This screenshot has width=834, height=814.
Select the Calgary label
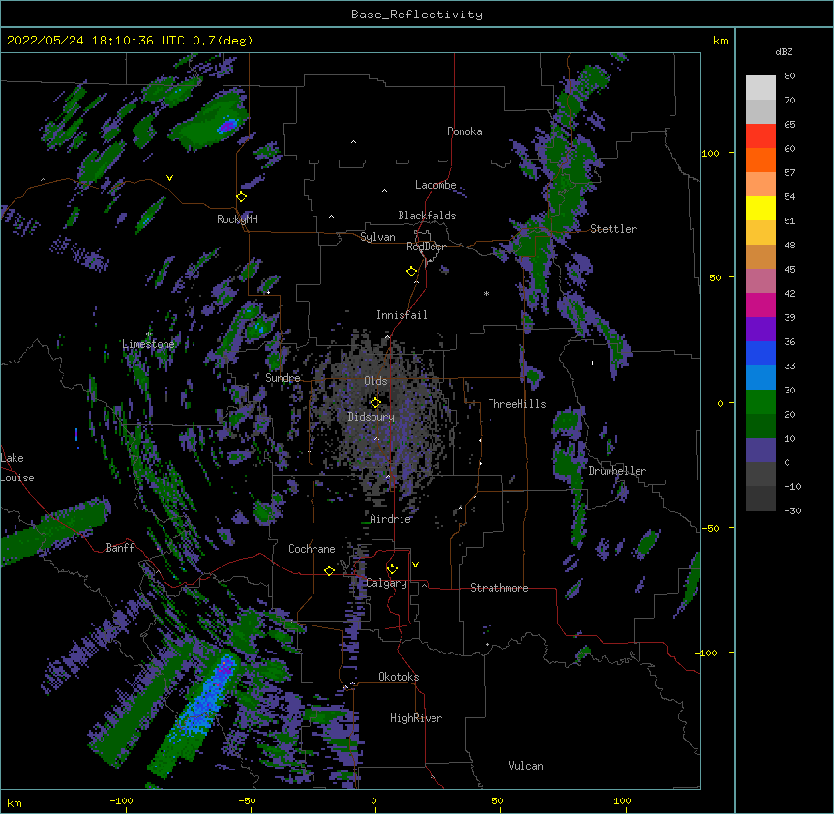(x=386, y=583)
